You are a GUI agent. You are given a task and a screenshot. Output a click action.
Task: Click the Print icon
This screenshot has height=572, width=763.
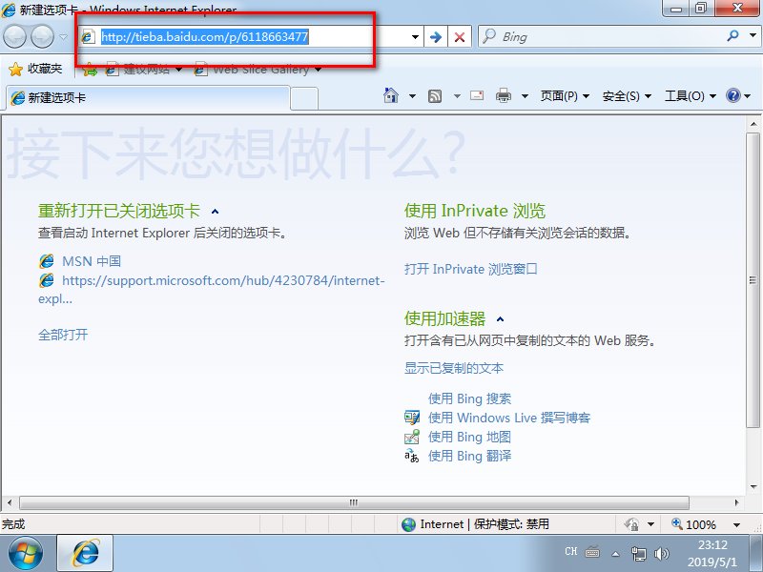(504, 95)
